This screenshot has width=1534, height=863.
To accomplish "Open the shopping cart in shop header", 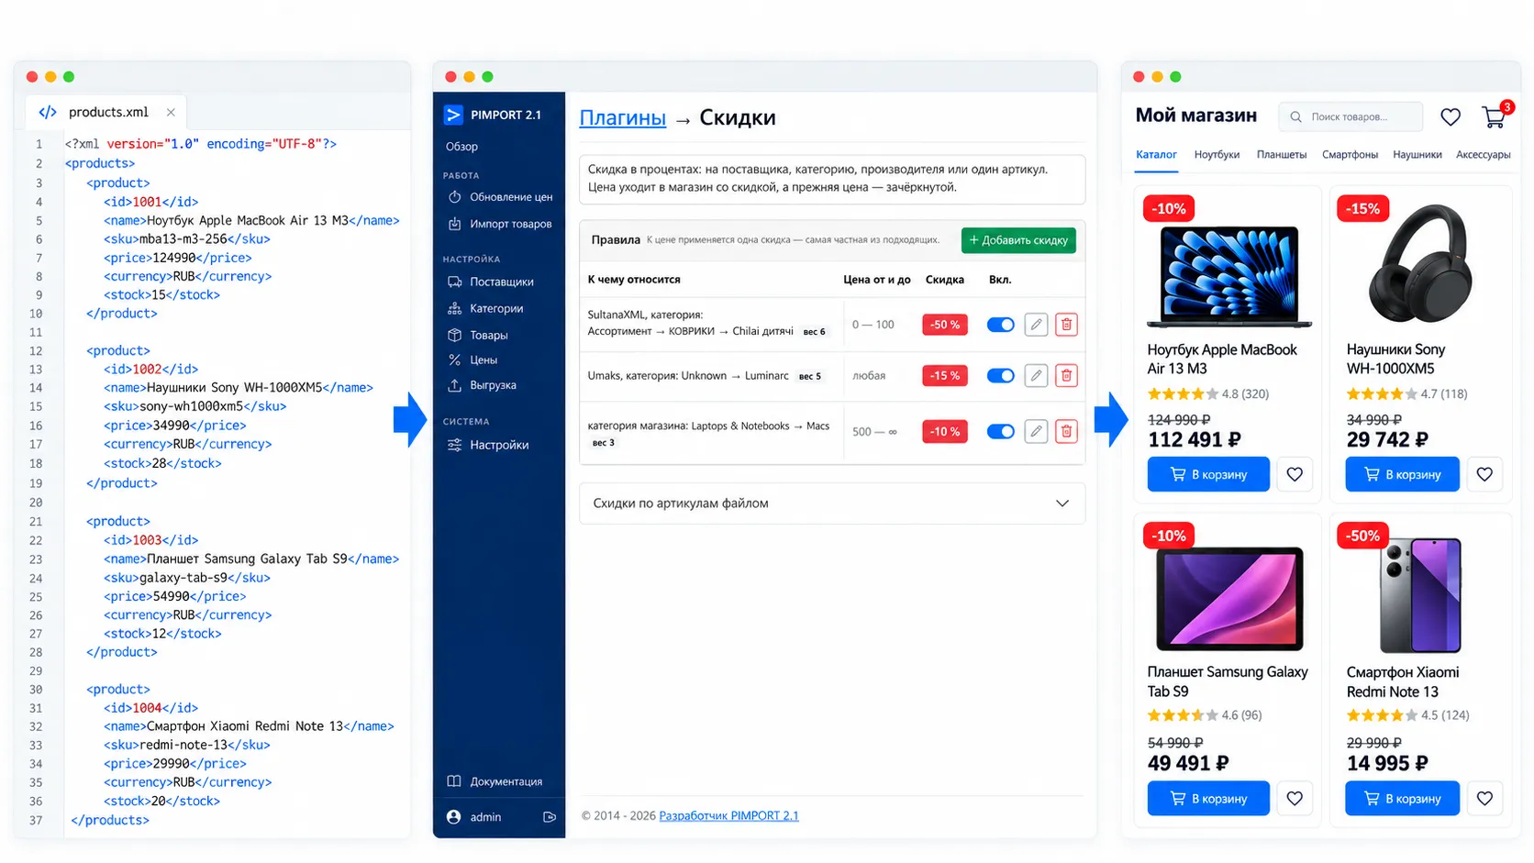I will click(x=1494, y=116).
